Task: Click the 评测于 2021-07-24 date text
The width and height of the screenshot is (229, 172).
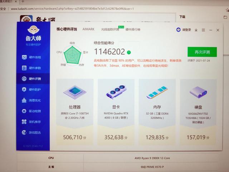Action: (199, 61)
